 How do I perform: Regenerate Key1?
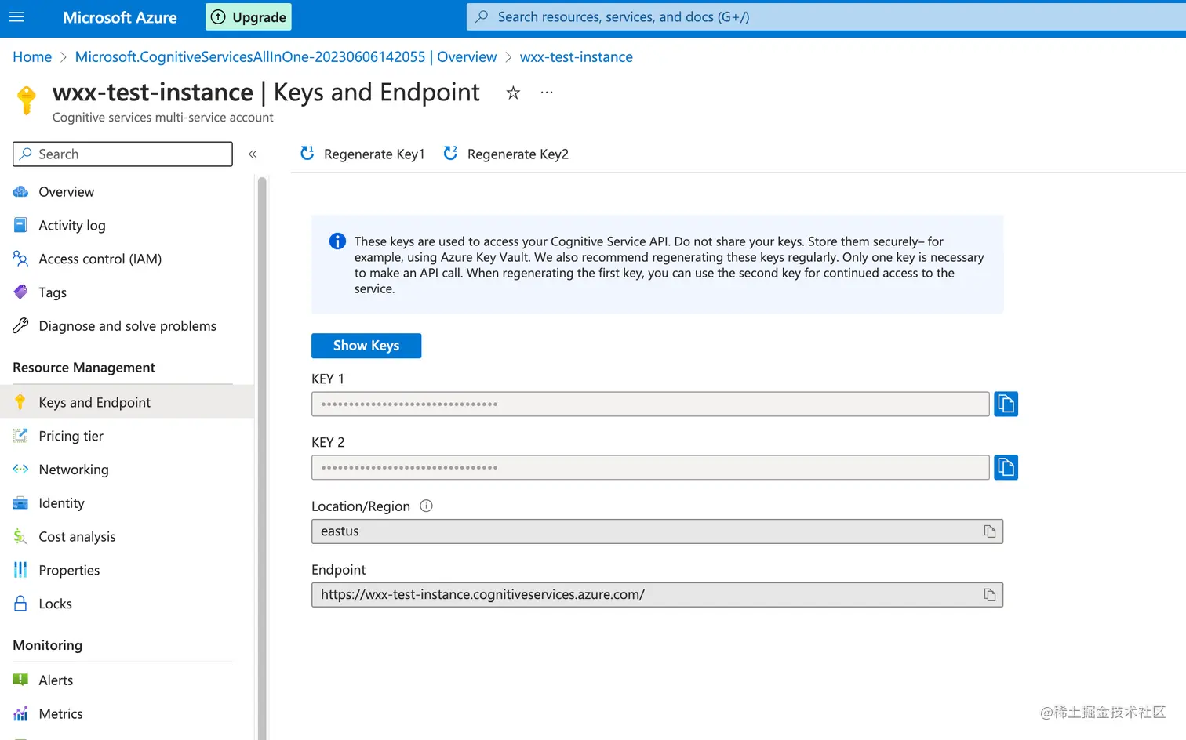point(362,154)
